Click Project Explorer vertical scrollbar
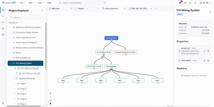This screenshot has width=214, height=107. [x=46, y=46]
